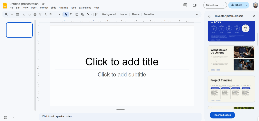Click the Undo arrow
This screenshot has height=121, width=259.
tap(24, 14)
